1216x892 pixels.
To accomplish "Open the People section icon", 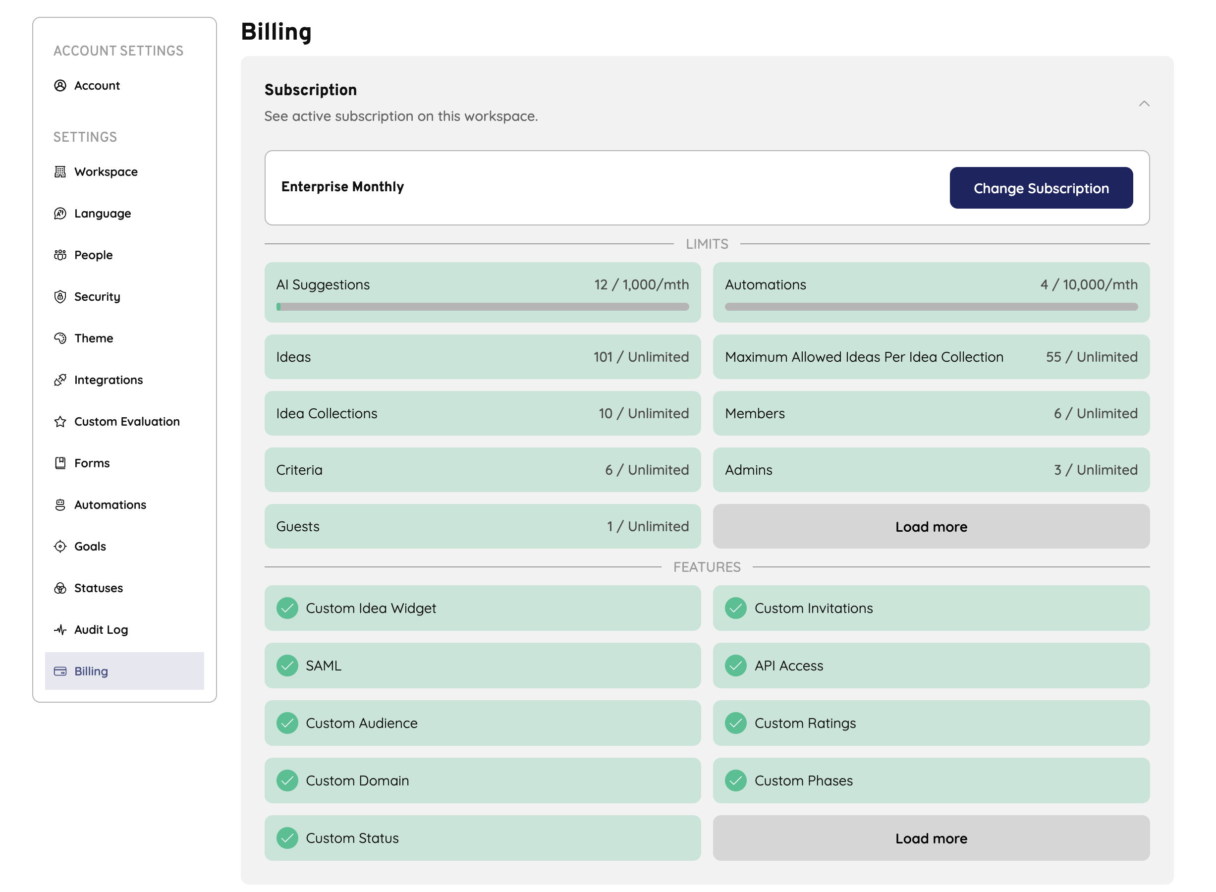I will click(60, 254).
